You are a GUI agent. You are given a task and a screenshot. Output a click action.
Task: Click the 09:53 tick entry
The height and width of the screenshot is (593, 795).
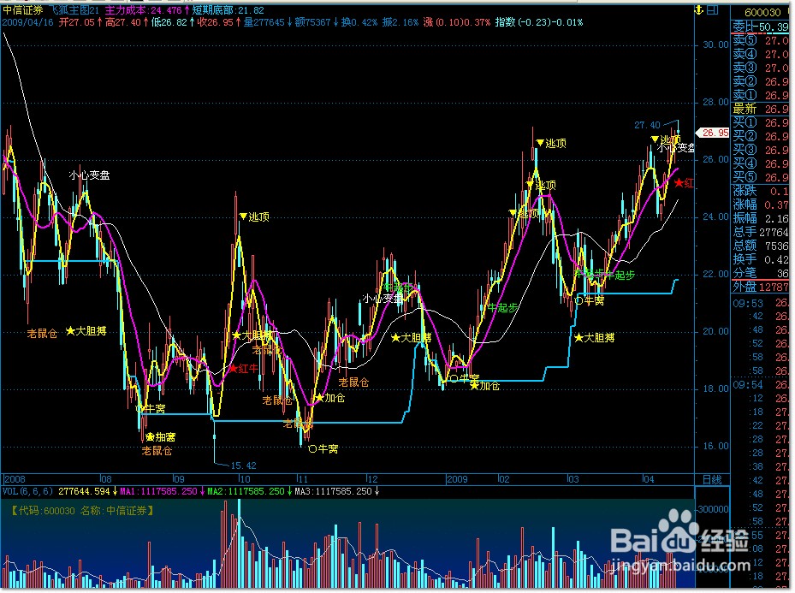point(761,303)
